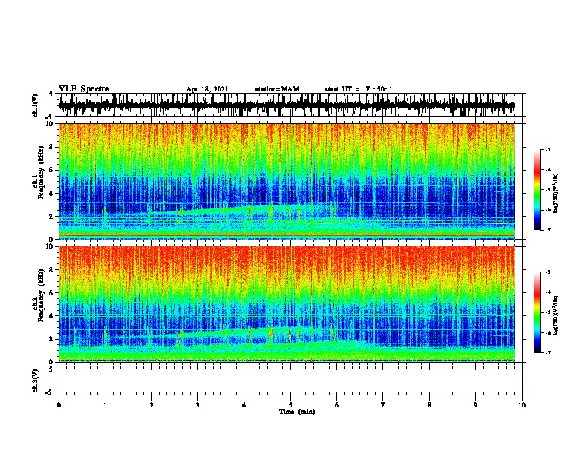Click the "ch.1(V)" waveform axis label
Viewport: 588px width, 454px height.
(36, 105)
